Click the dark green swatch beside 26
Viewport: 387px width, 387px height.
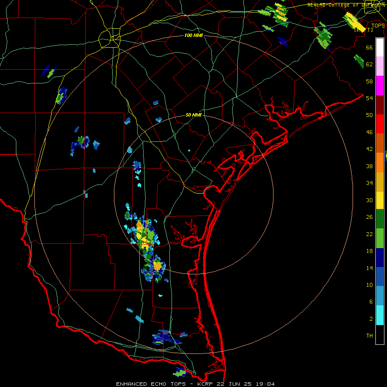[x=380, y=219]
